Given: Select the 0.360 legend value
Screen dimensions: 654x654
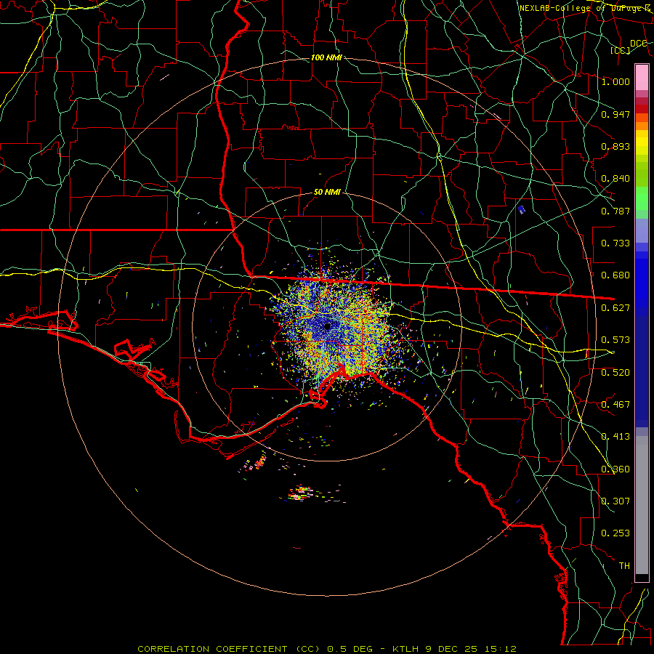Looking at the screenshot, I should tap(615, 469).
